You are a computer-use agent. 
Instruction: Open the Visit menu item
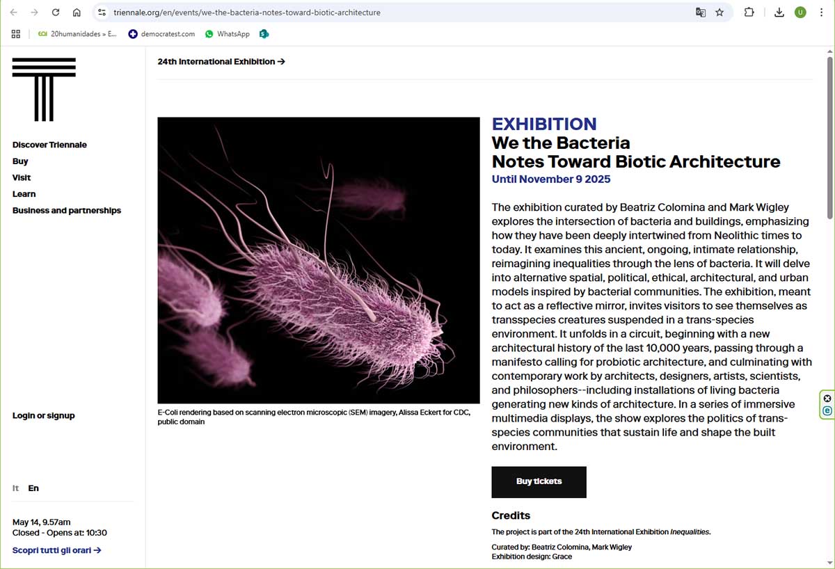[x=22, y=177]
